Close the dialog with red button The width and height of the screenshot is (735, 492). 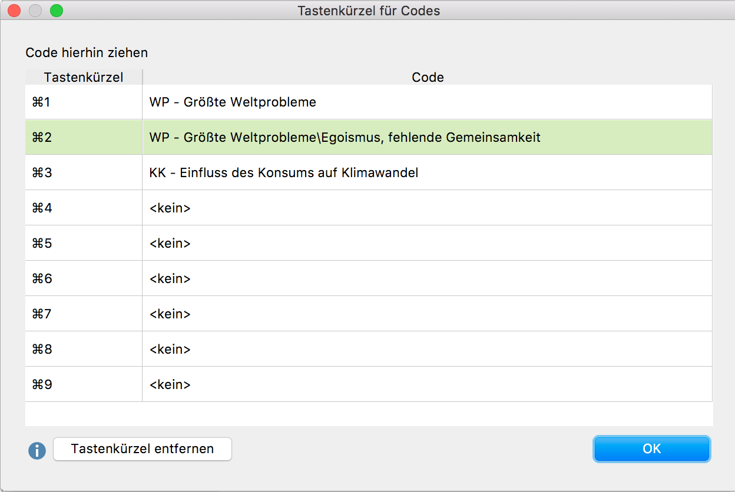[x=14, y=11]
